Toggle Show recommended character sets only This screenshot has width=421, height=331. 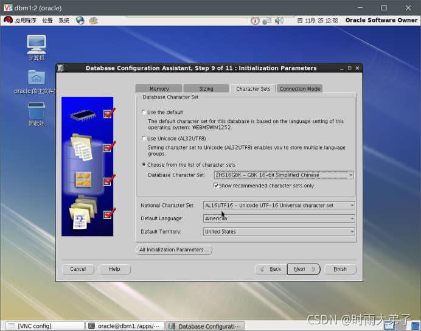[x=216, y=185]
